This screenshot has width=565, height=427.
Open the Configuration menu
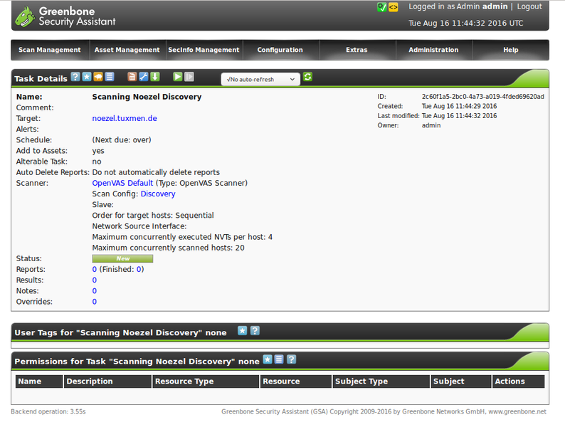pos(280,50)
